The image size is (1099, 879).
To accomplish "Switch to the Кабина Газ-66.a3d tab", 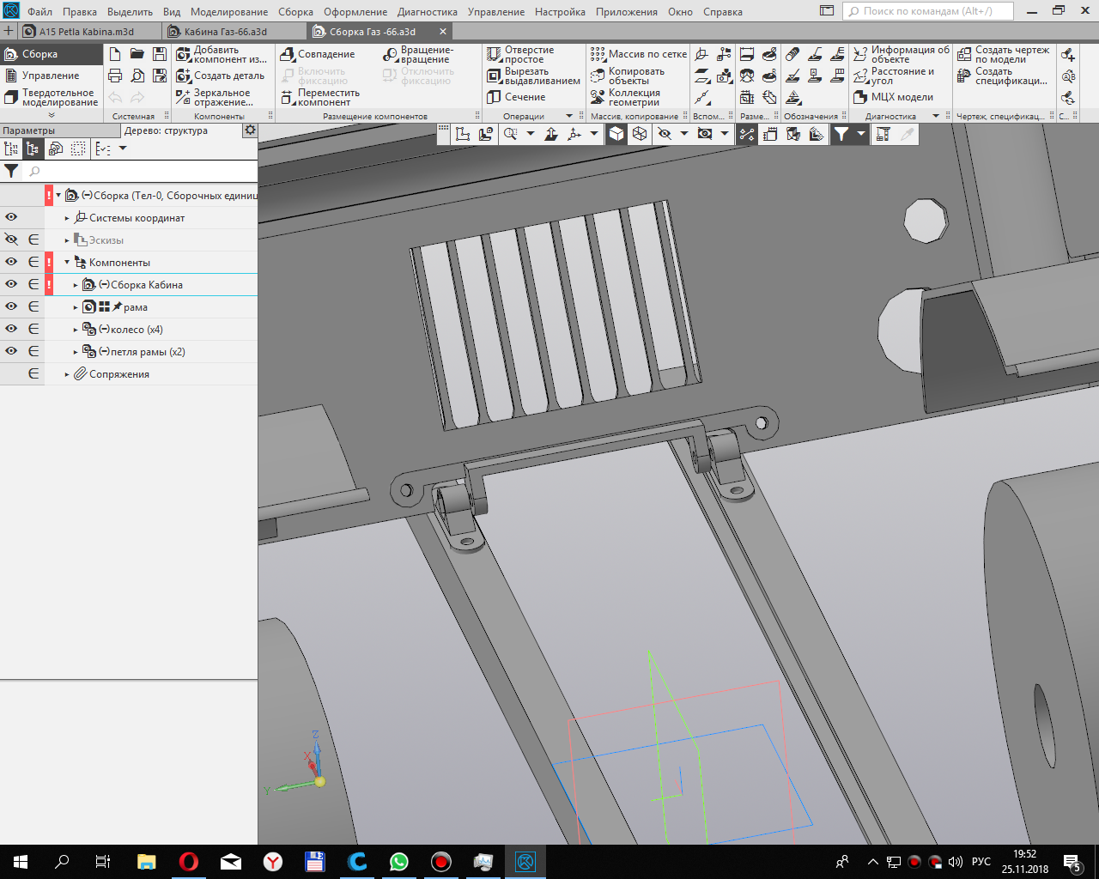I will [225, 32].
